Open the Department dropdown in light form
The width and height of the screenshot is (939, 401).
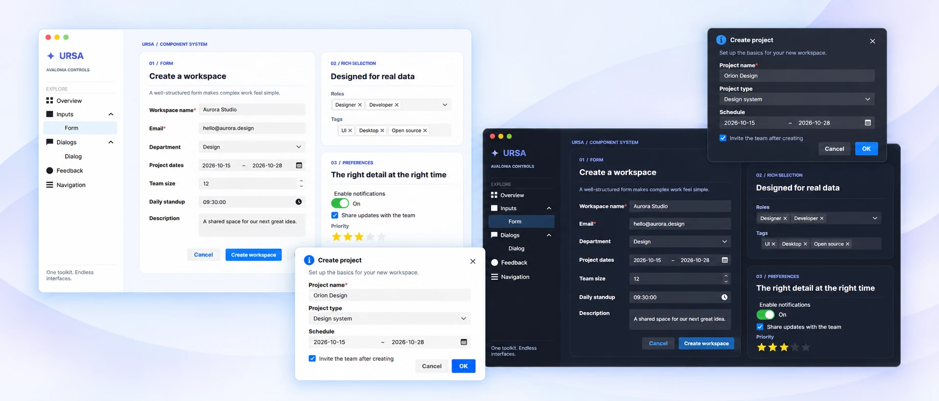coord(252,147)
